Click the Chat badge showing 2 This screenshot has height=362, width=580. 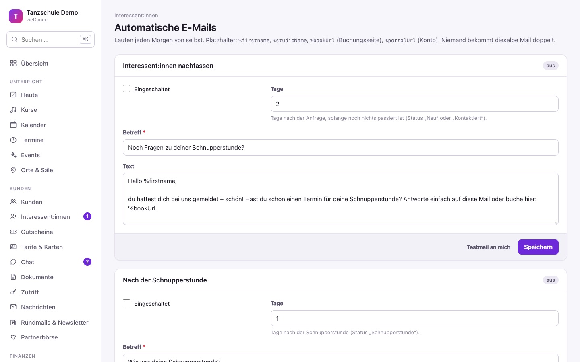pyautogui.click(x=87, y=262)
